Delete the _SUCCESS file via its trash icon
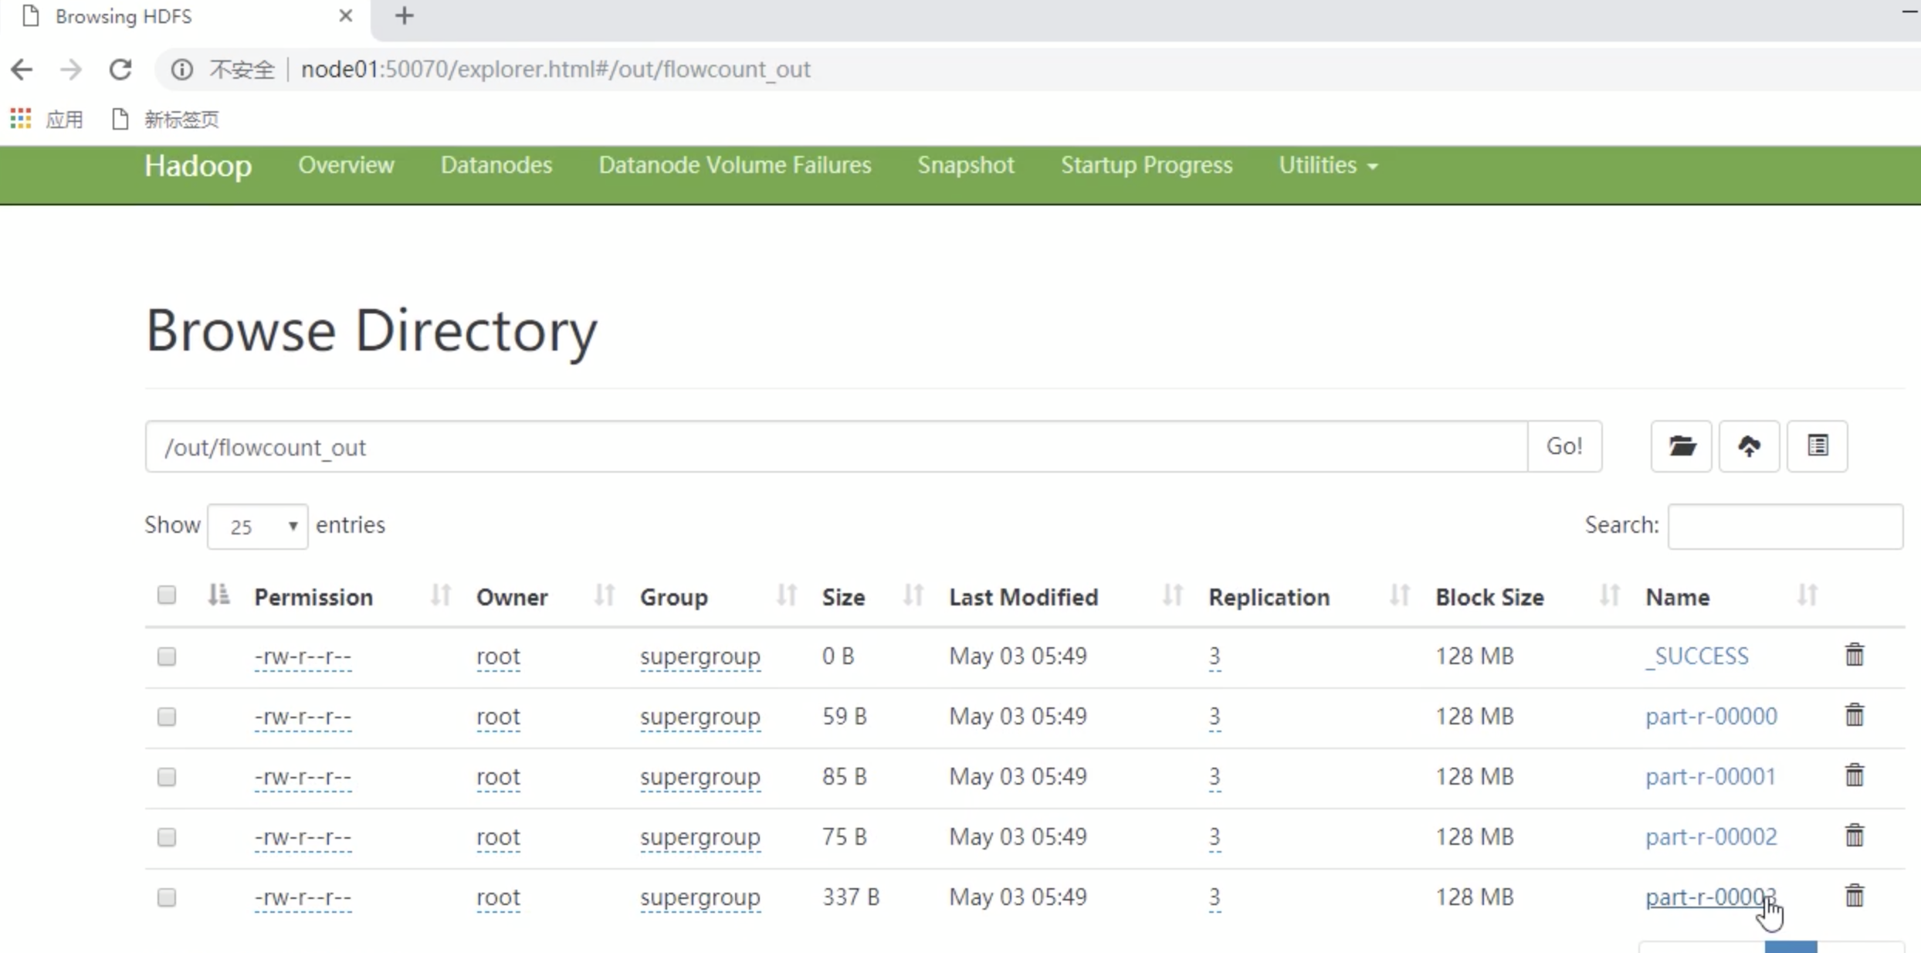 [1854, 655]
